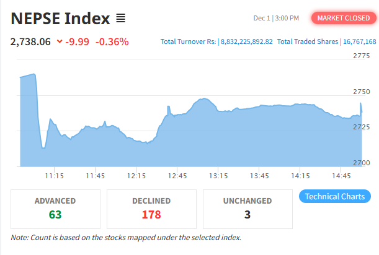
Task: Click the Total Turnover Rs value
Action: point(246,41)
